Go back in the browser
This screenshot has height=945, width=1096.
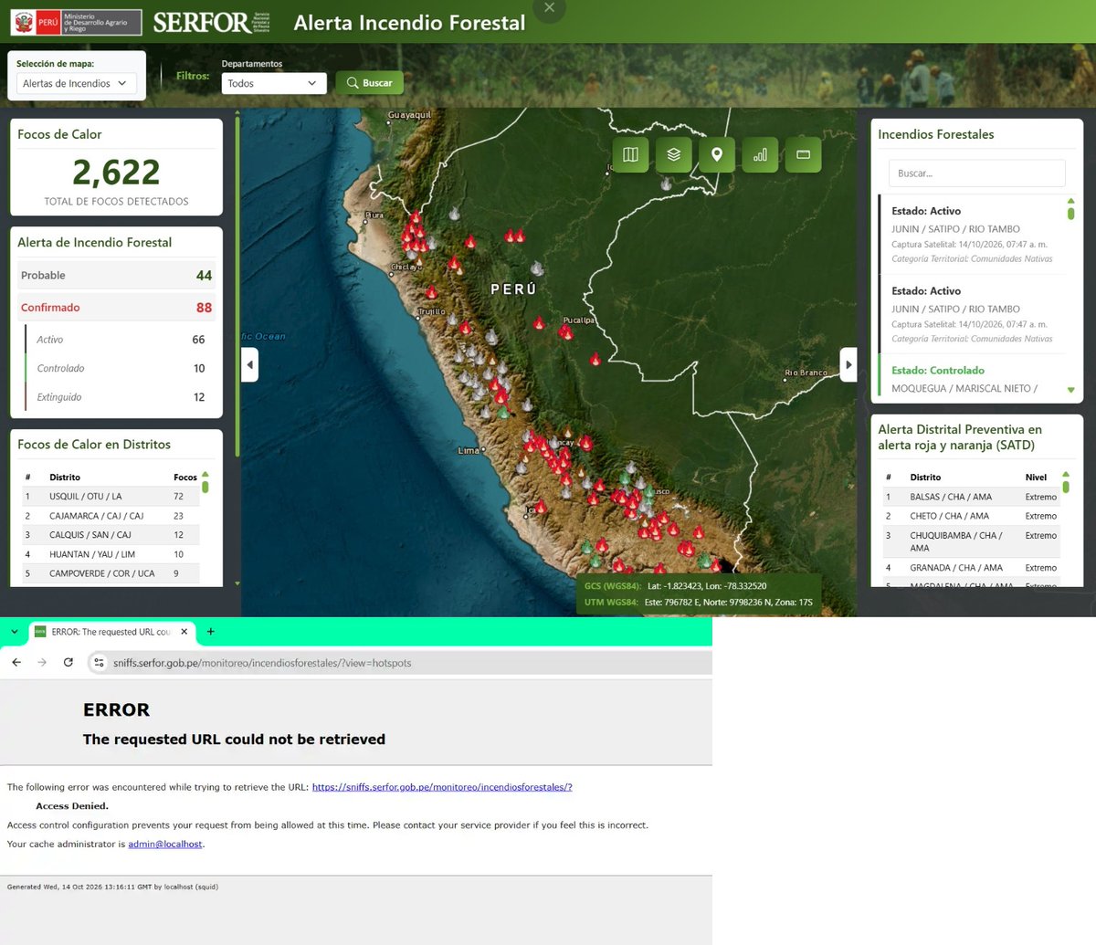click(16, 663)
